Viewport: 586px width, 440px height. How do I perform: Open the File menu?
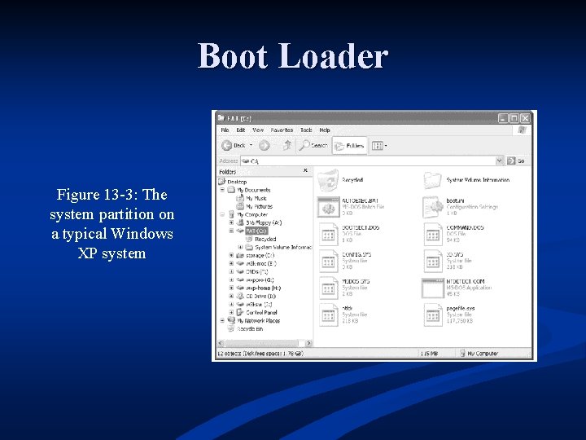[225, 130]
